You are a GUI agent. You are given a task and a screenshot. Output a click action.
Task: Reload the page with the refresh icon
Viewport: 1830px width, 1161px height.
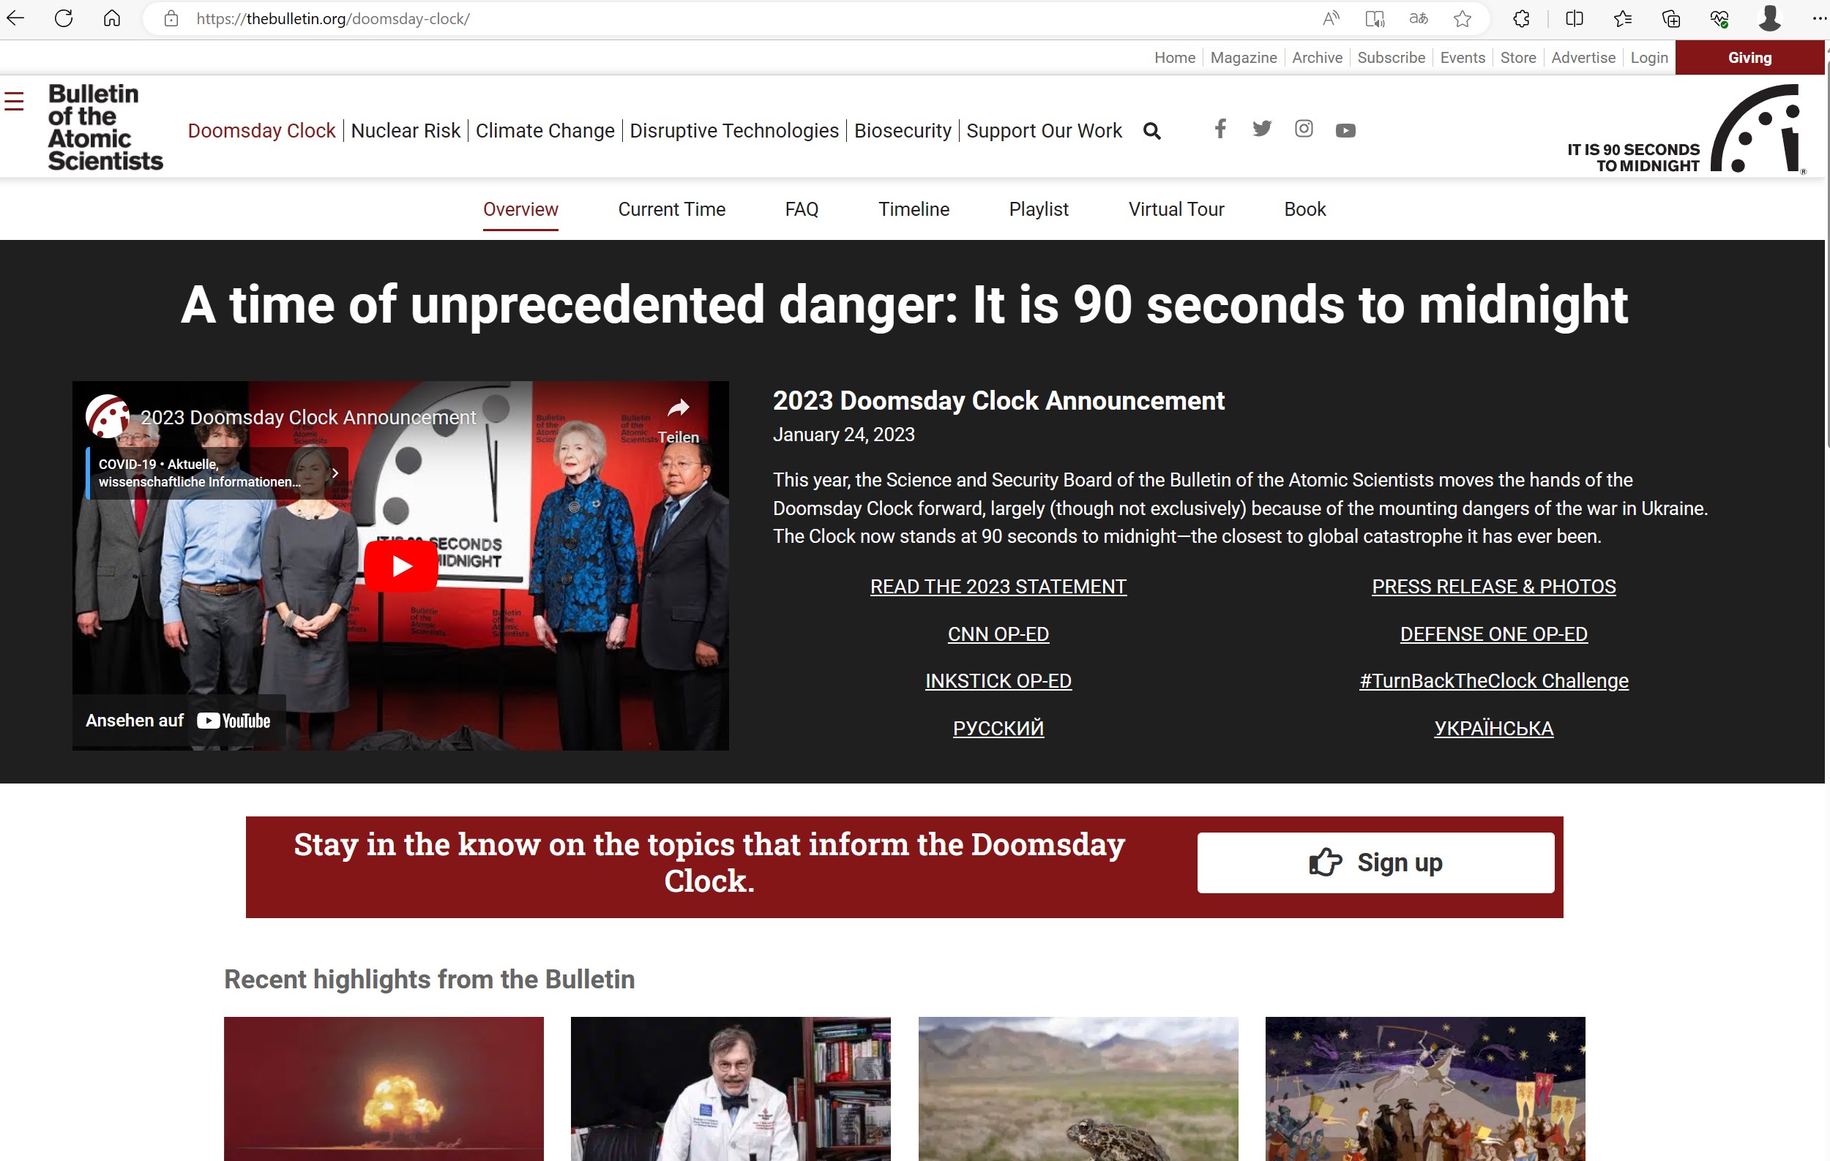click(x=64, y=18)
